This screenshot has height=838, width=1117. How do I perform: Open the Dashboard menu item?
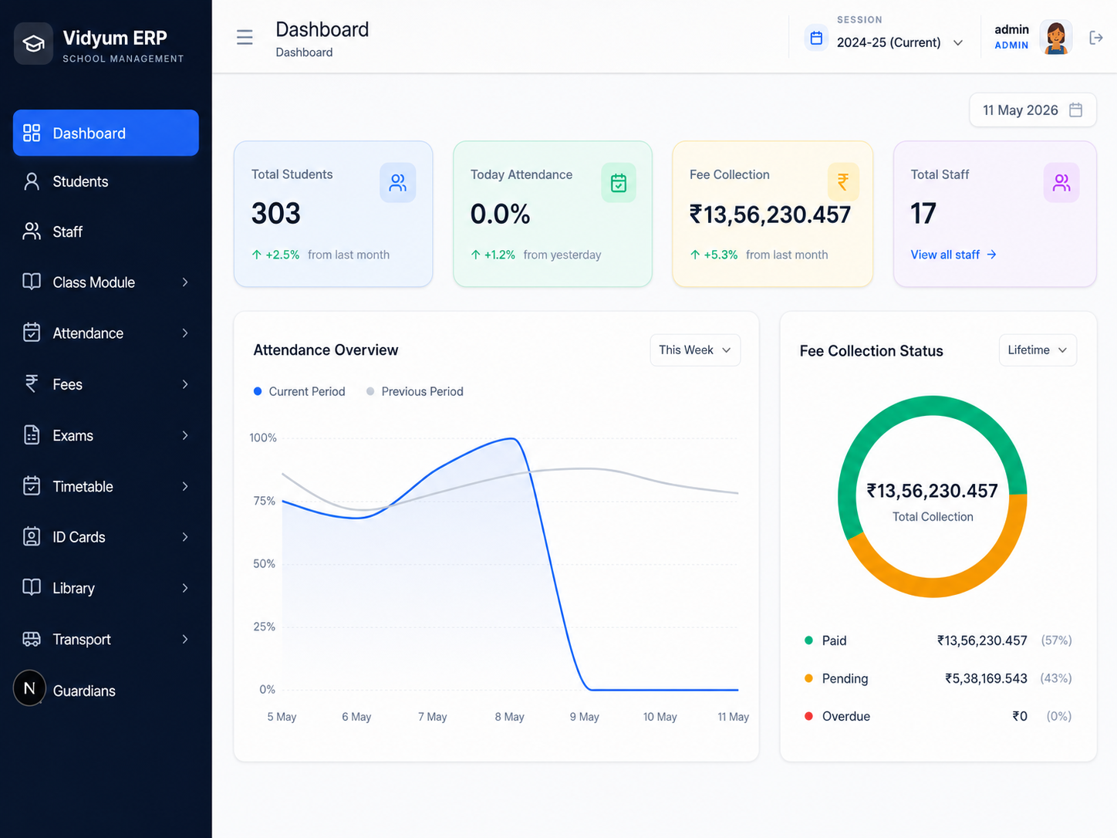pyautogui.click(x=106, y=133)
